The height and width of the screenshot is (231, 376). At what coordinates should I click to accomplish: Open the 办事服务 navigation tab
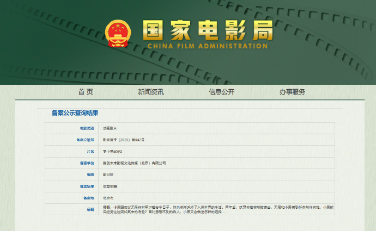point(292,92)
